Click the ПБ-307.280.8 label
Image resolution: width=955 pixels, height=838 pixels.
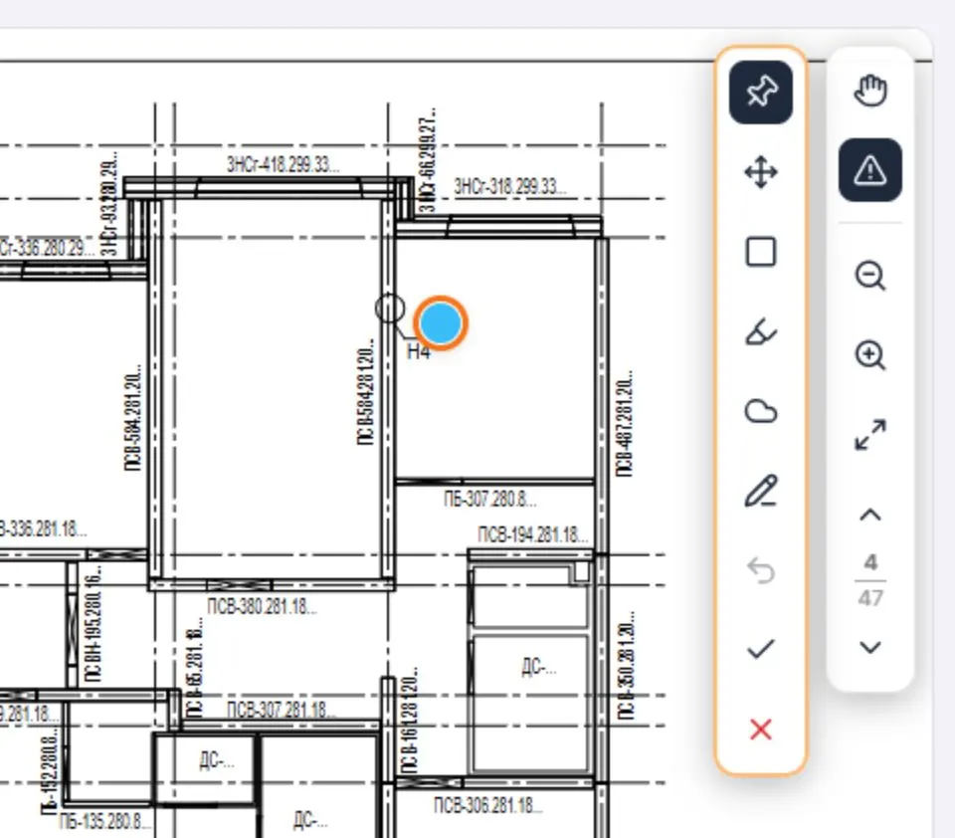[x=490, y=500]
